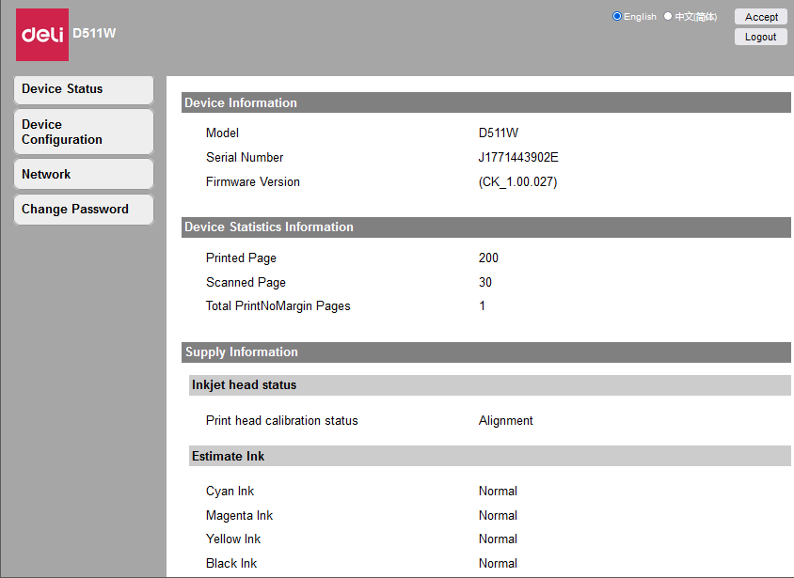Click the Magenta Ink Normal value
The width and height of the screenshot is (794, 578).
(x=498, y=515)
